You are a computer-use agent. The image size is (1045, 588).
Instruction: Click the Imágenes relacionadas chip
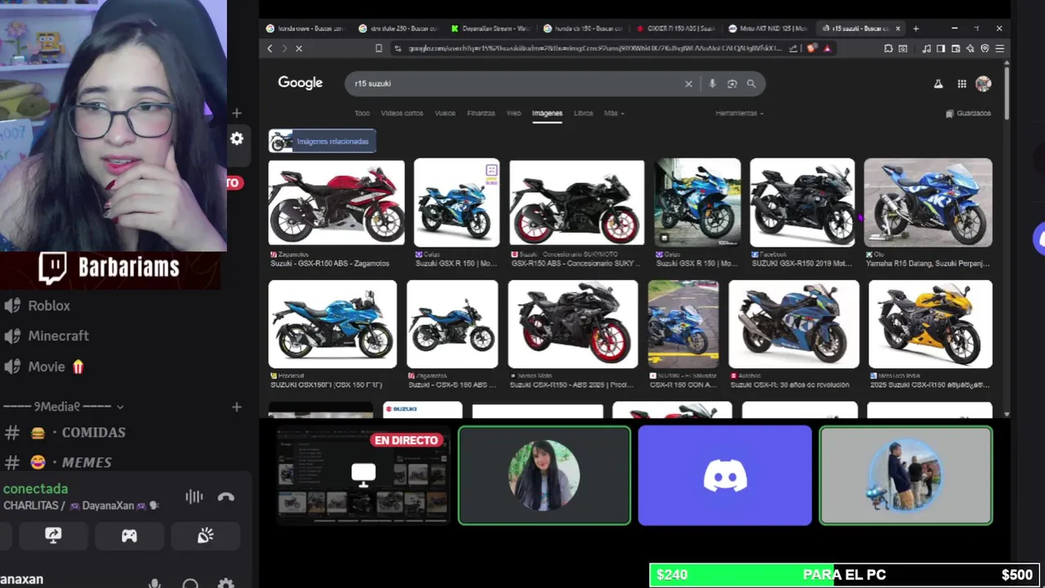pyautogui.click(x=322, y=141)
